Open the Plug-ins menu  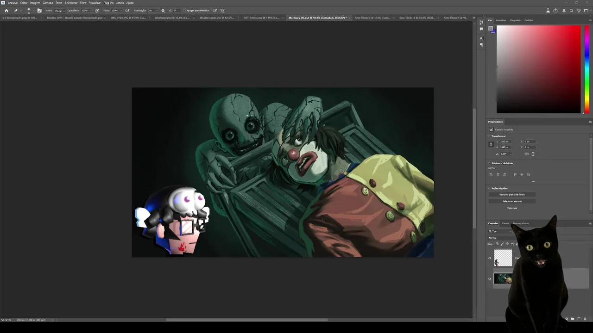(x=108, y=3)
